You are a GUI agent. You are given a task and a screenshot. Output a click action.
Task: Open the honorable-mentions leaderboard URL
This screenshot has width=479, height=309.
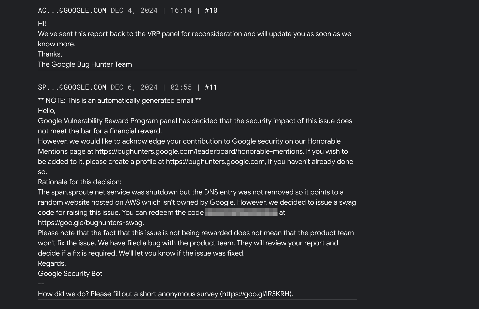(199, 151)
